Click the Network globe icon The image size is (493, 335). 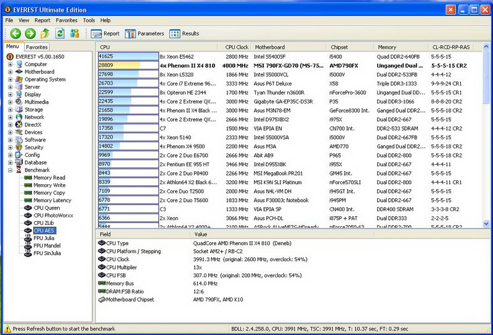pyautogui.click(x=19, y=117)
